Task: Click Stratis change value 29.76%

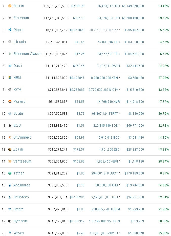Action: coord(163,114)
